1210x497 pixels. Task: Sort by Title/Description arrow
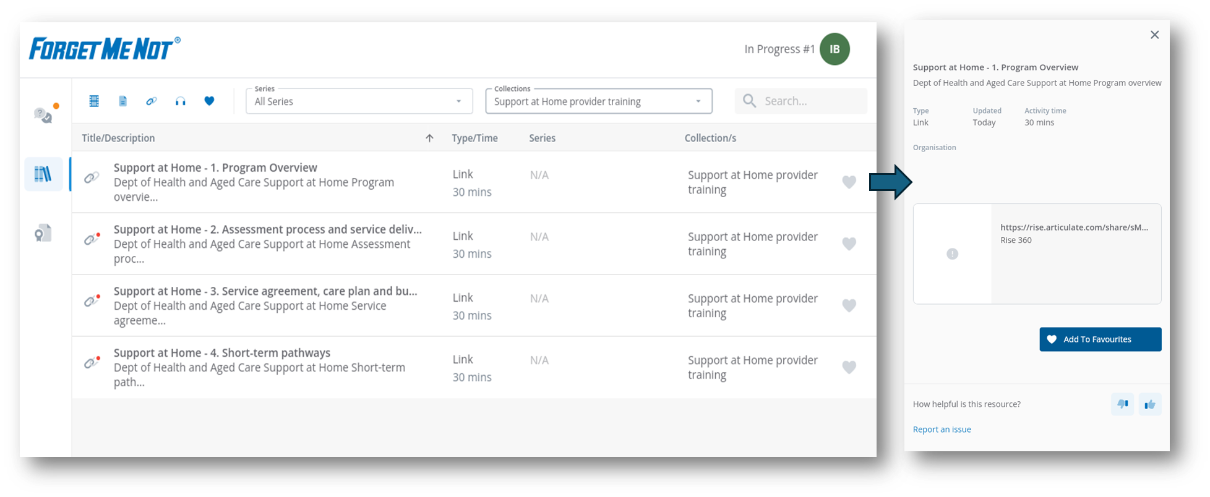(429, 138)
